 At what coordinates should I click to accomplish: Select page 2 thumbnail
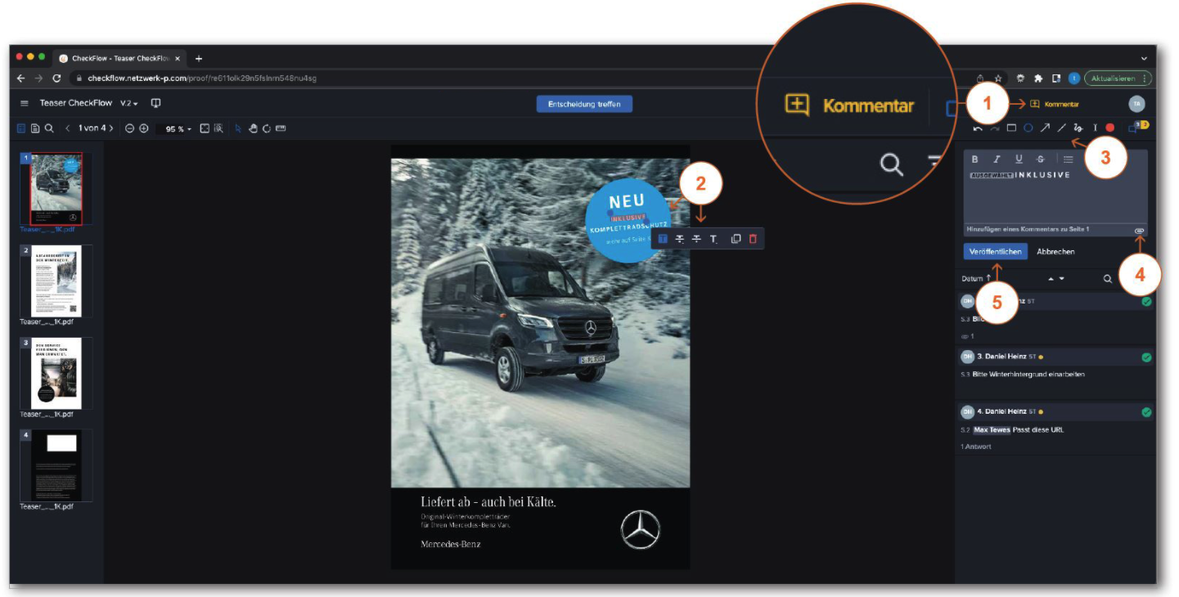point(56,281)
